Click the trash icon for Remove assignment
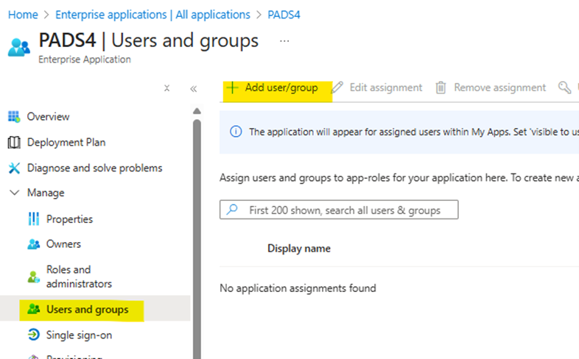The width and height of the screenshot is (579, 359). [441, 88]
